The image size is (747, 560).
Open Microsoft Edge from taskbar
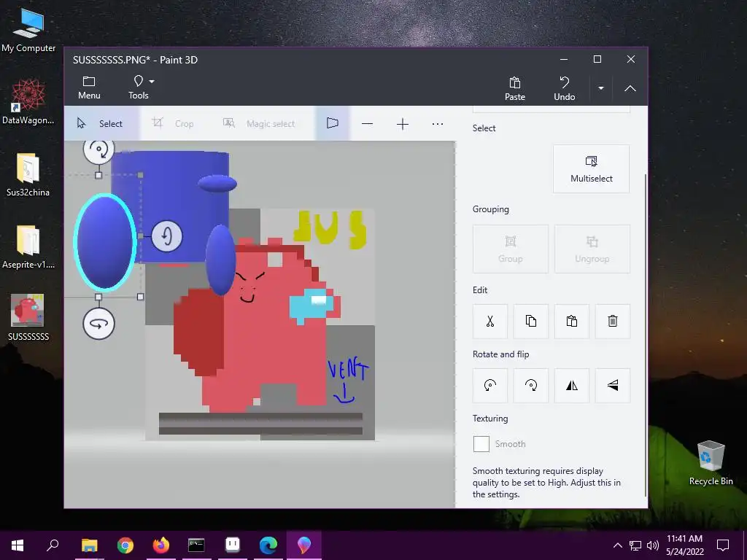(x=268, y=545)
